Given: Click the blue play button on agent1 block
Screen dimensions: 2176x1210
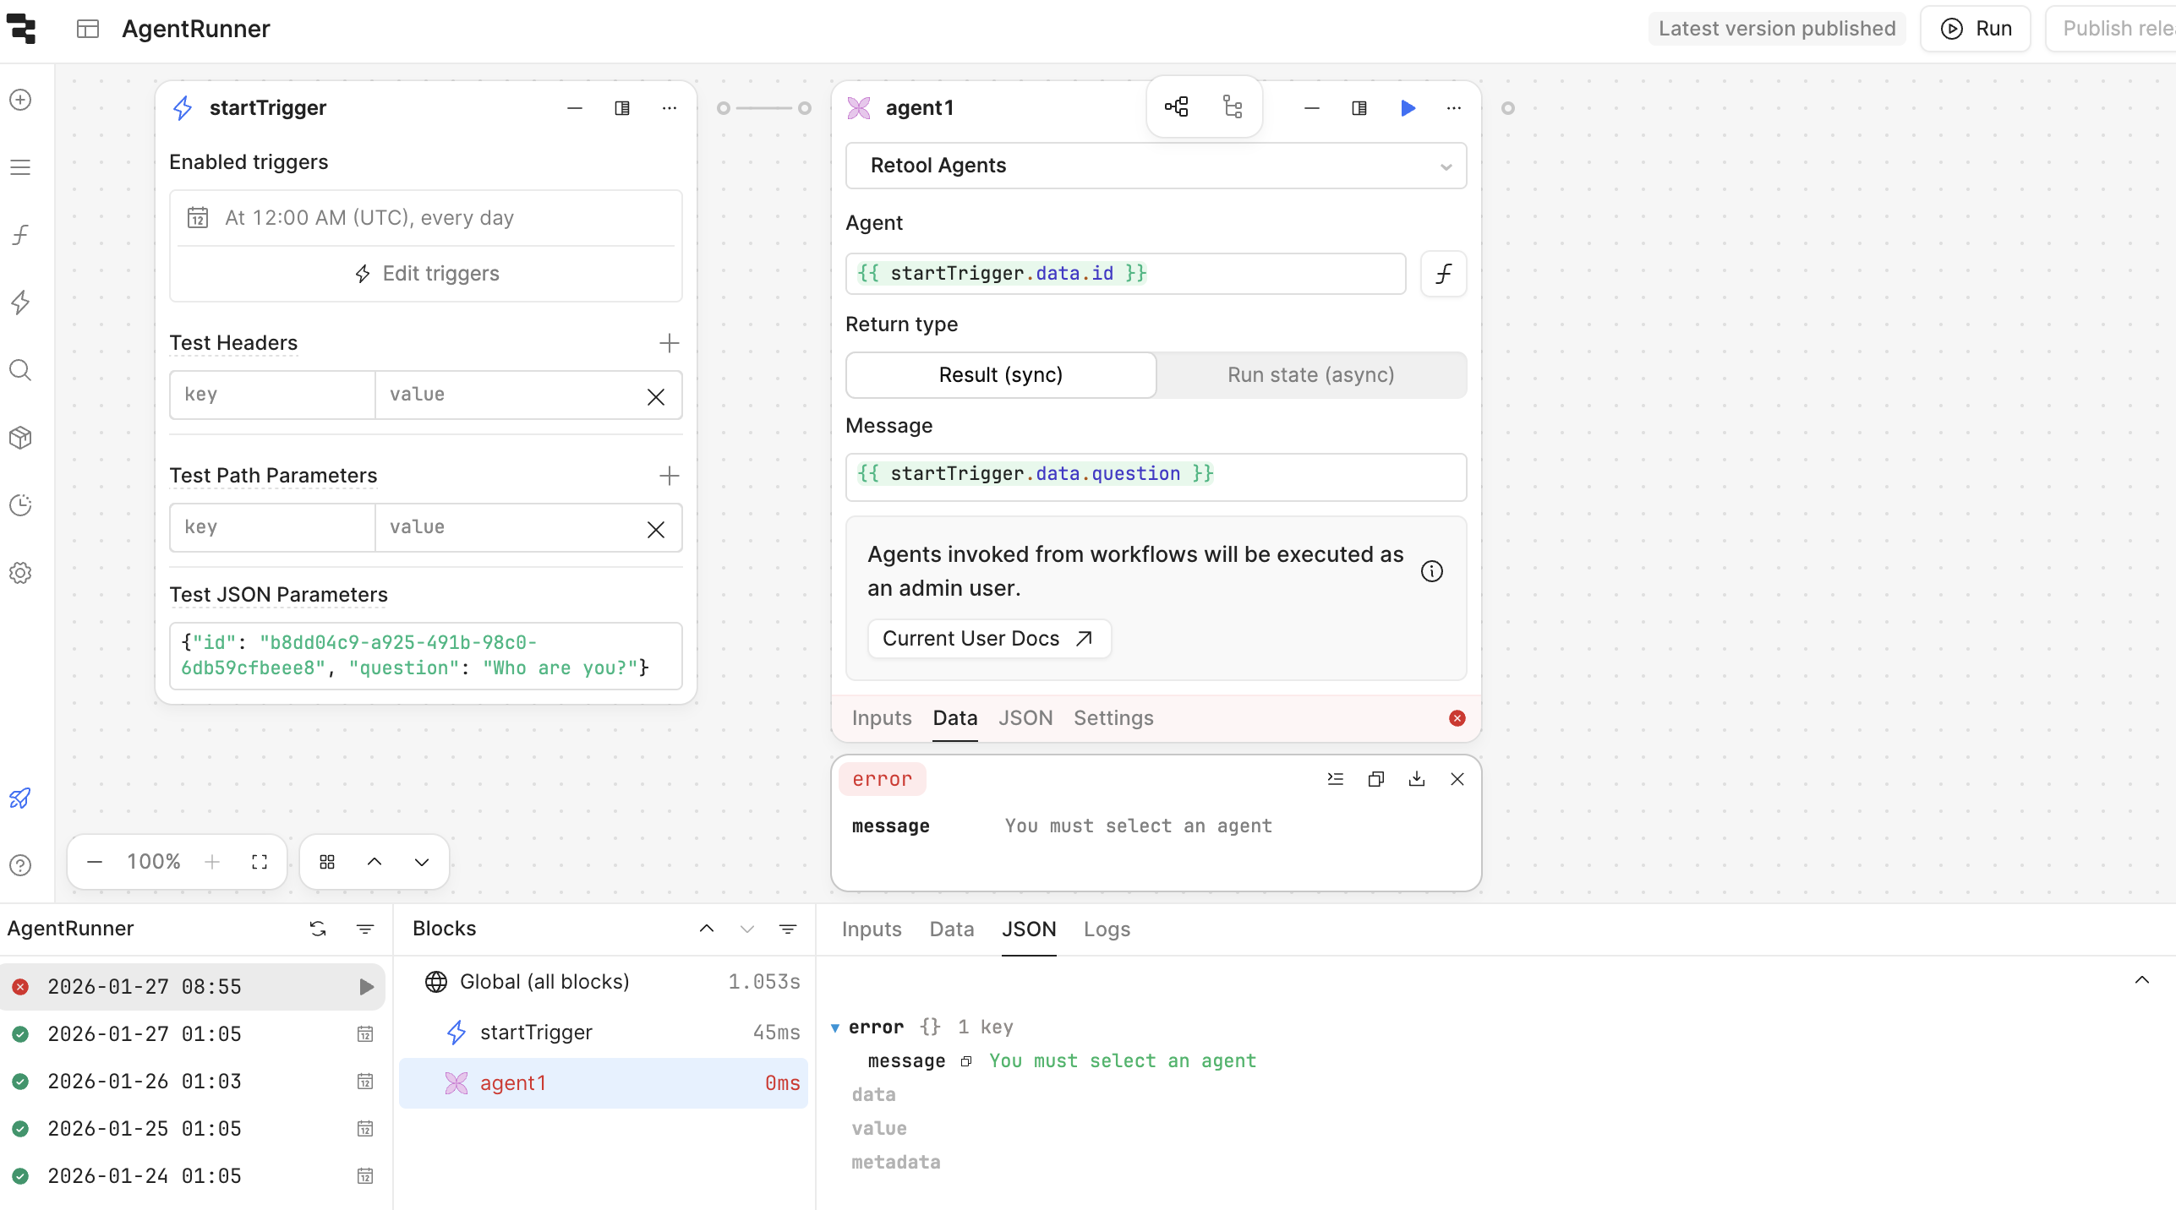Looking at the screenshot, I should (x=1408, y=108).
